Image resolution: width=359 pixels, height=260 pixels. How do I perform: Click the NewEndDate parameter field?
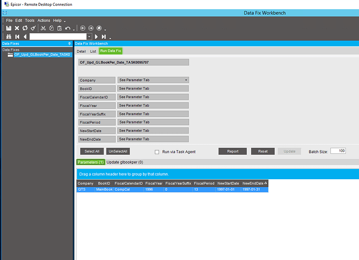point(153,139)
